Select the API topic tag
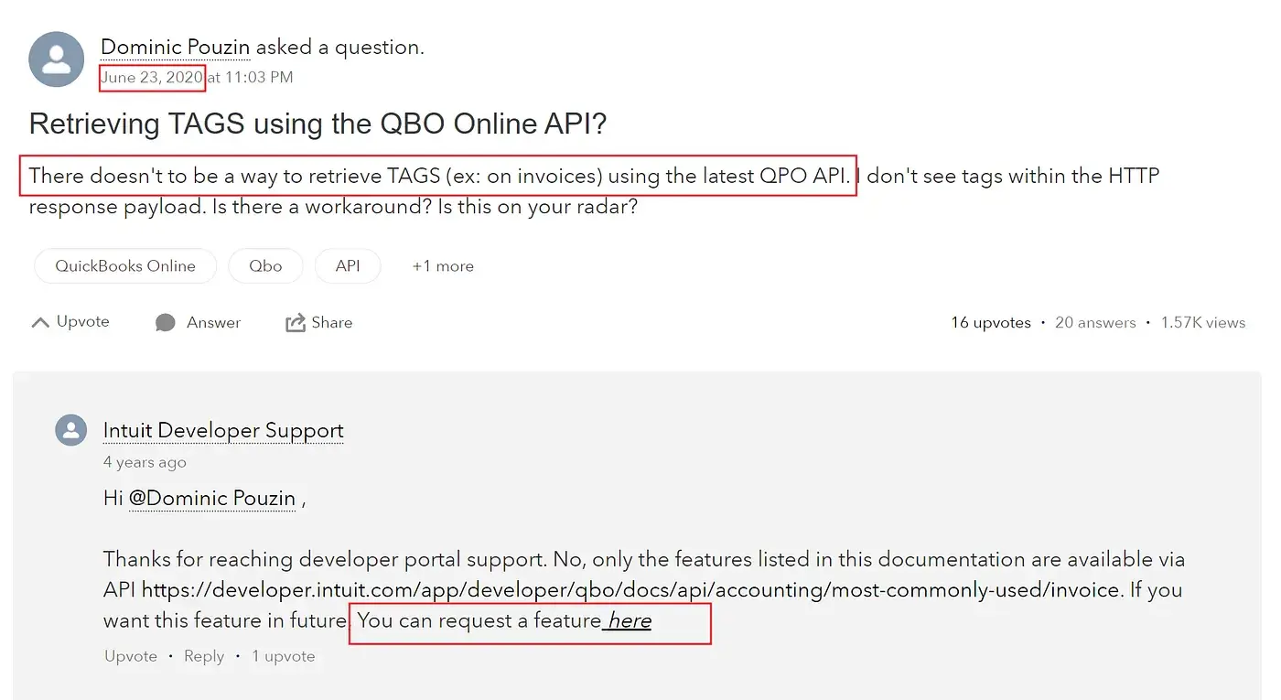Viewport: 1281px width, 700px height. tap(348, 266)
